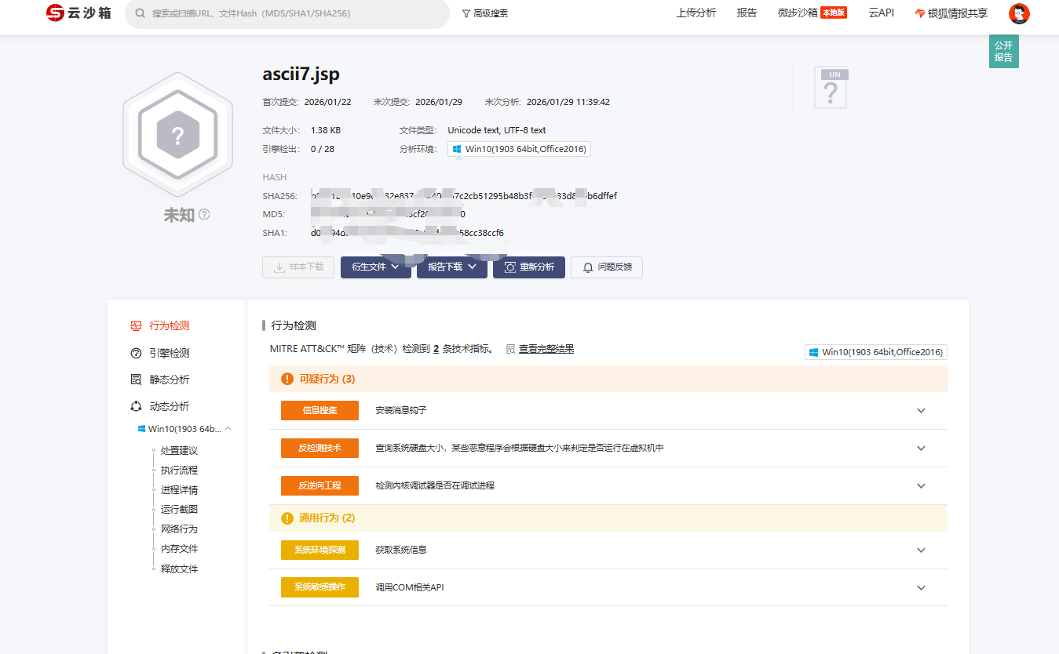Click the user avatar icon
This screenshot has height=654, width=1059.
coord(1019,13)
